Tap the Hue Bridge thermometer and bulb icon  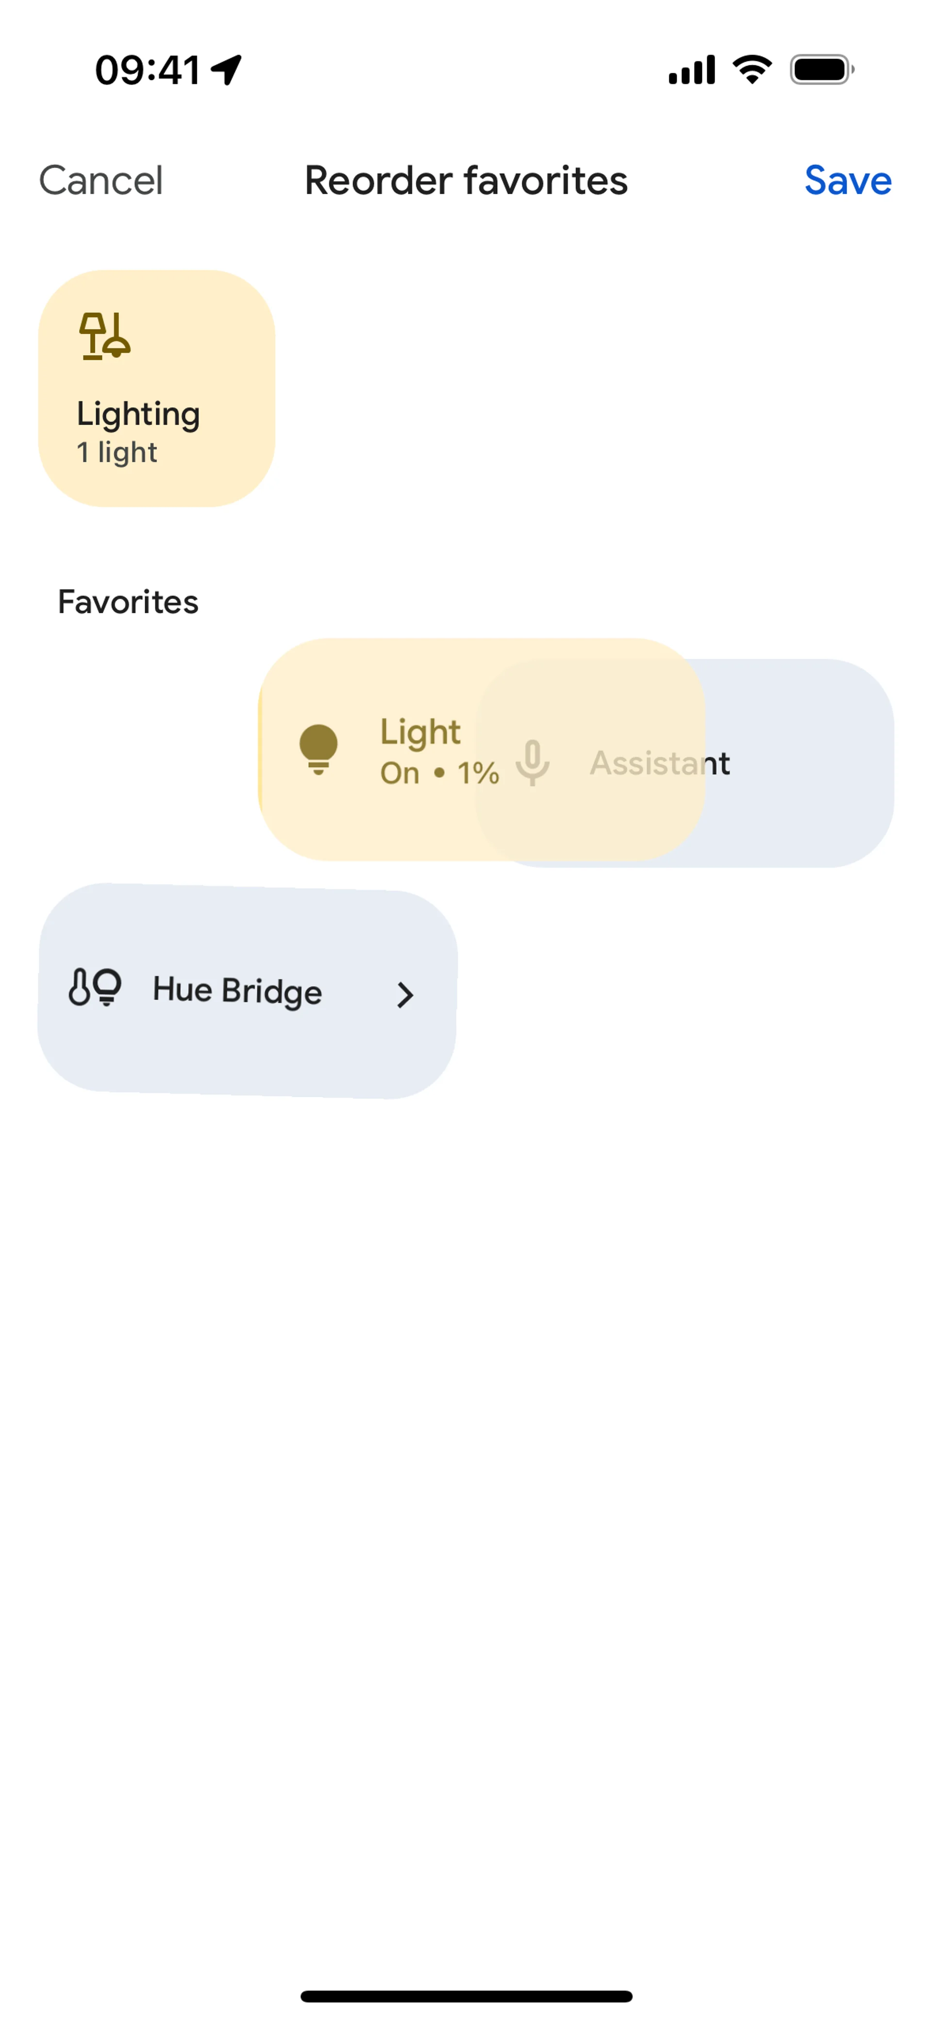pos(95,988)
